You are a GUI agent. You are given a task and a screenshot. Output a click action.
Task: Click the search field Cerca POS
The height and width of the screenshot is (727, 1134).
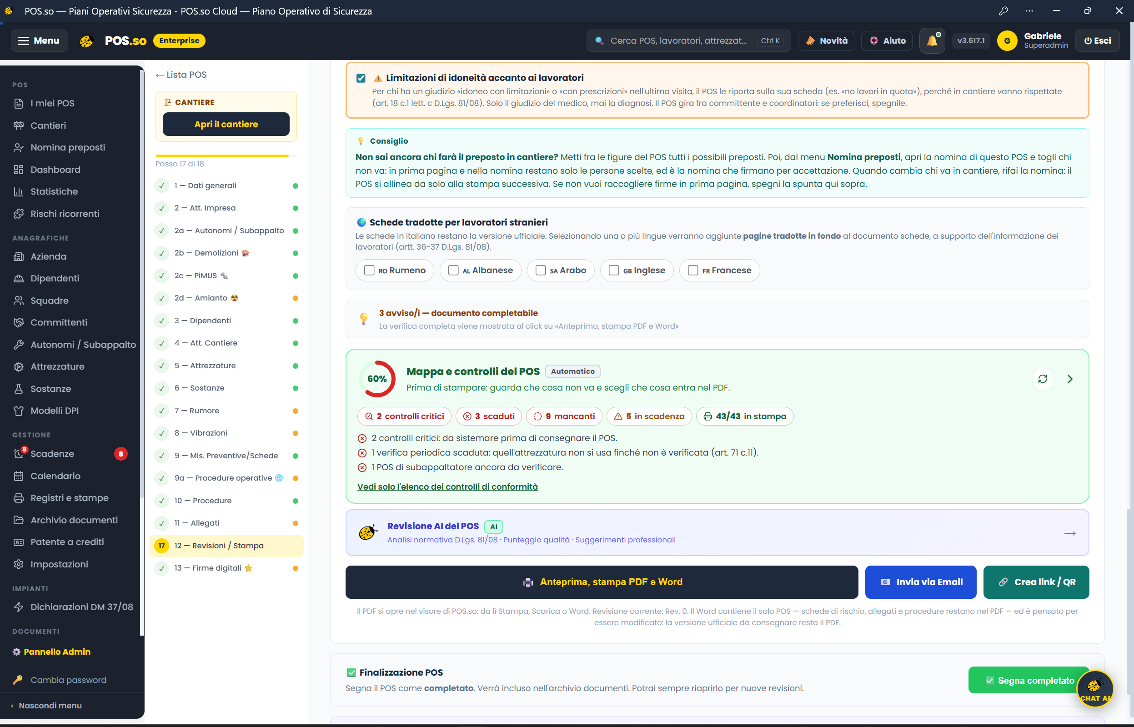tap(688, 40)
